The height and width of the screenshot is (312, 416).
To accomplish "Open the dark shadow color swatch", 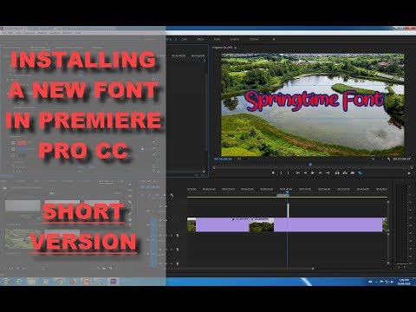I will [23, 155].
